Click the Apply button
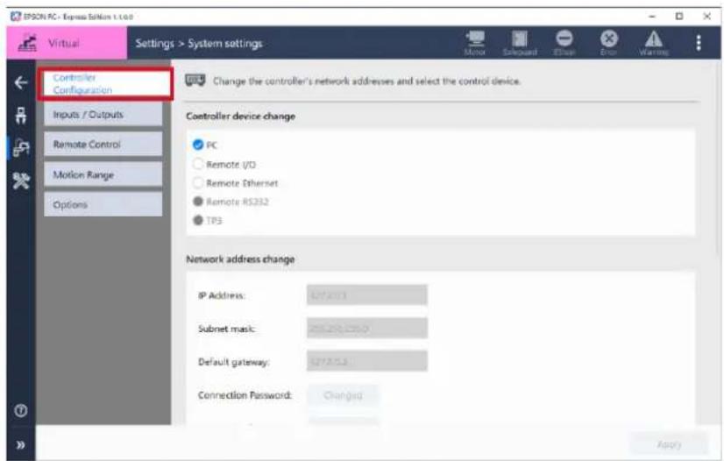The image size is (724, 461). coord(669,444)
